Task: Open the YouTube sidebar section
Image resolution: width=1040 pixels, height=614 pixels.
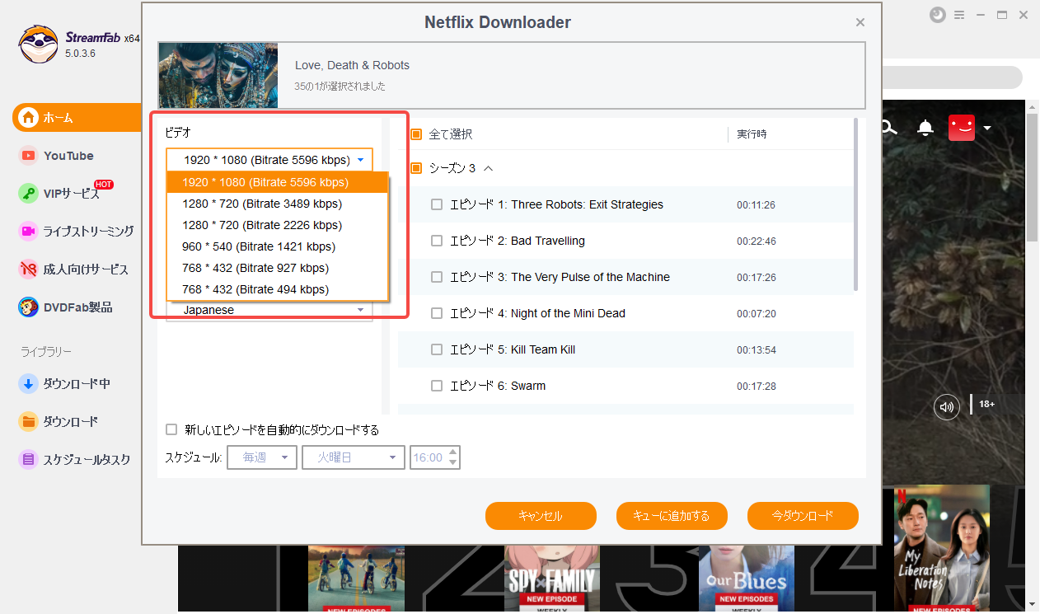Action: [68, 156]
